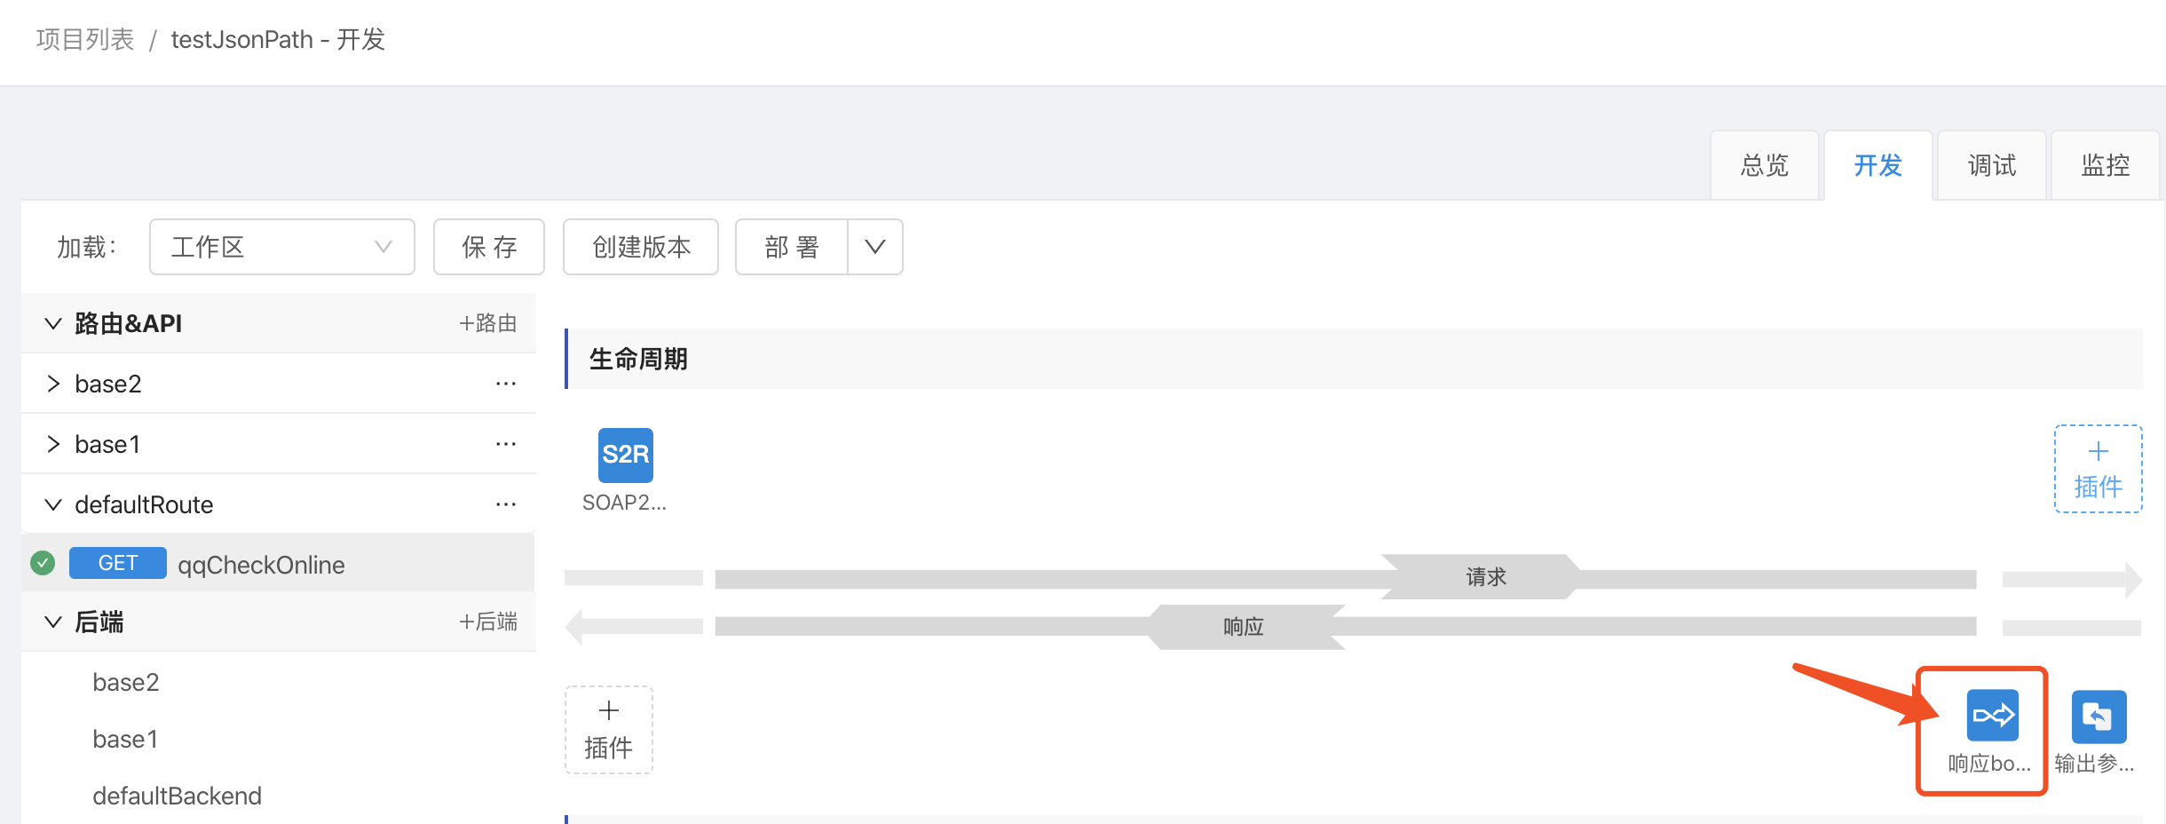Open the workspace load dropdown
This screenshot has height=824, width=2166.
click(x=281, y=247)
